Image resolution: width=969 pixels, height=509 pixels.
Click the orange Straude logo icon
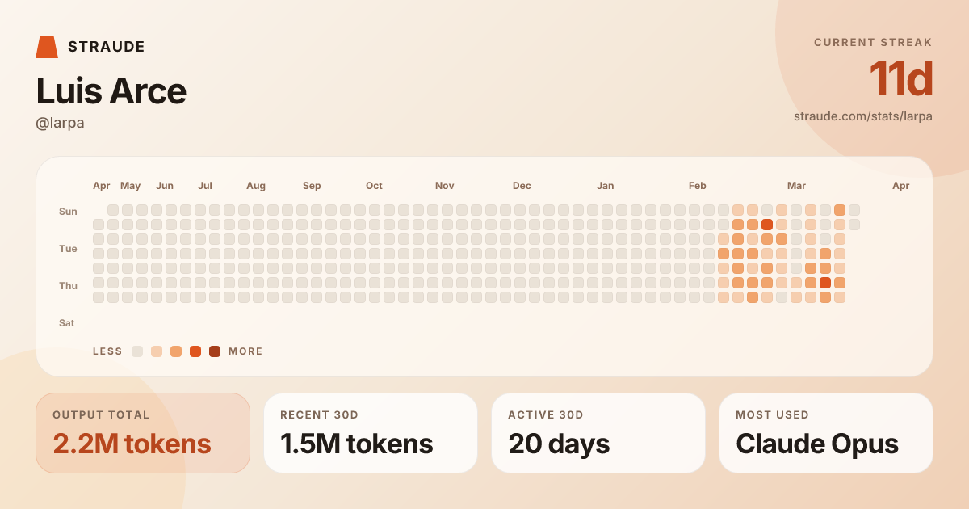point(47,47)
